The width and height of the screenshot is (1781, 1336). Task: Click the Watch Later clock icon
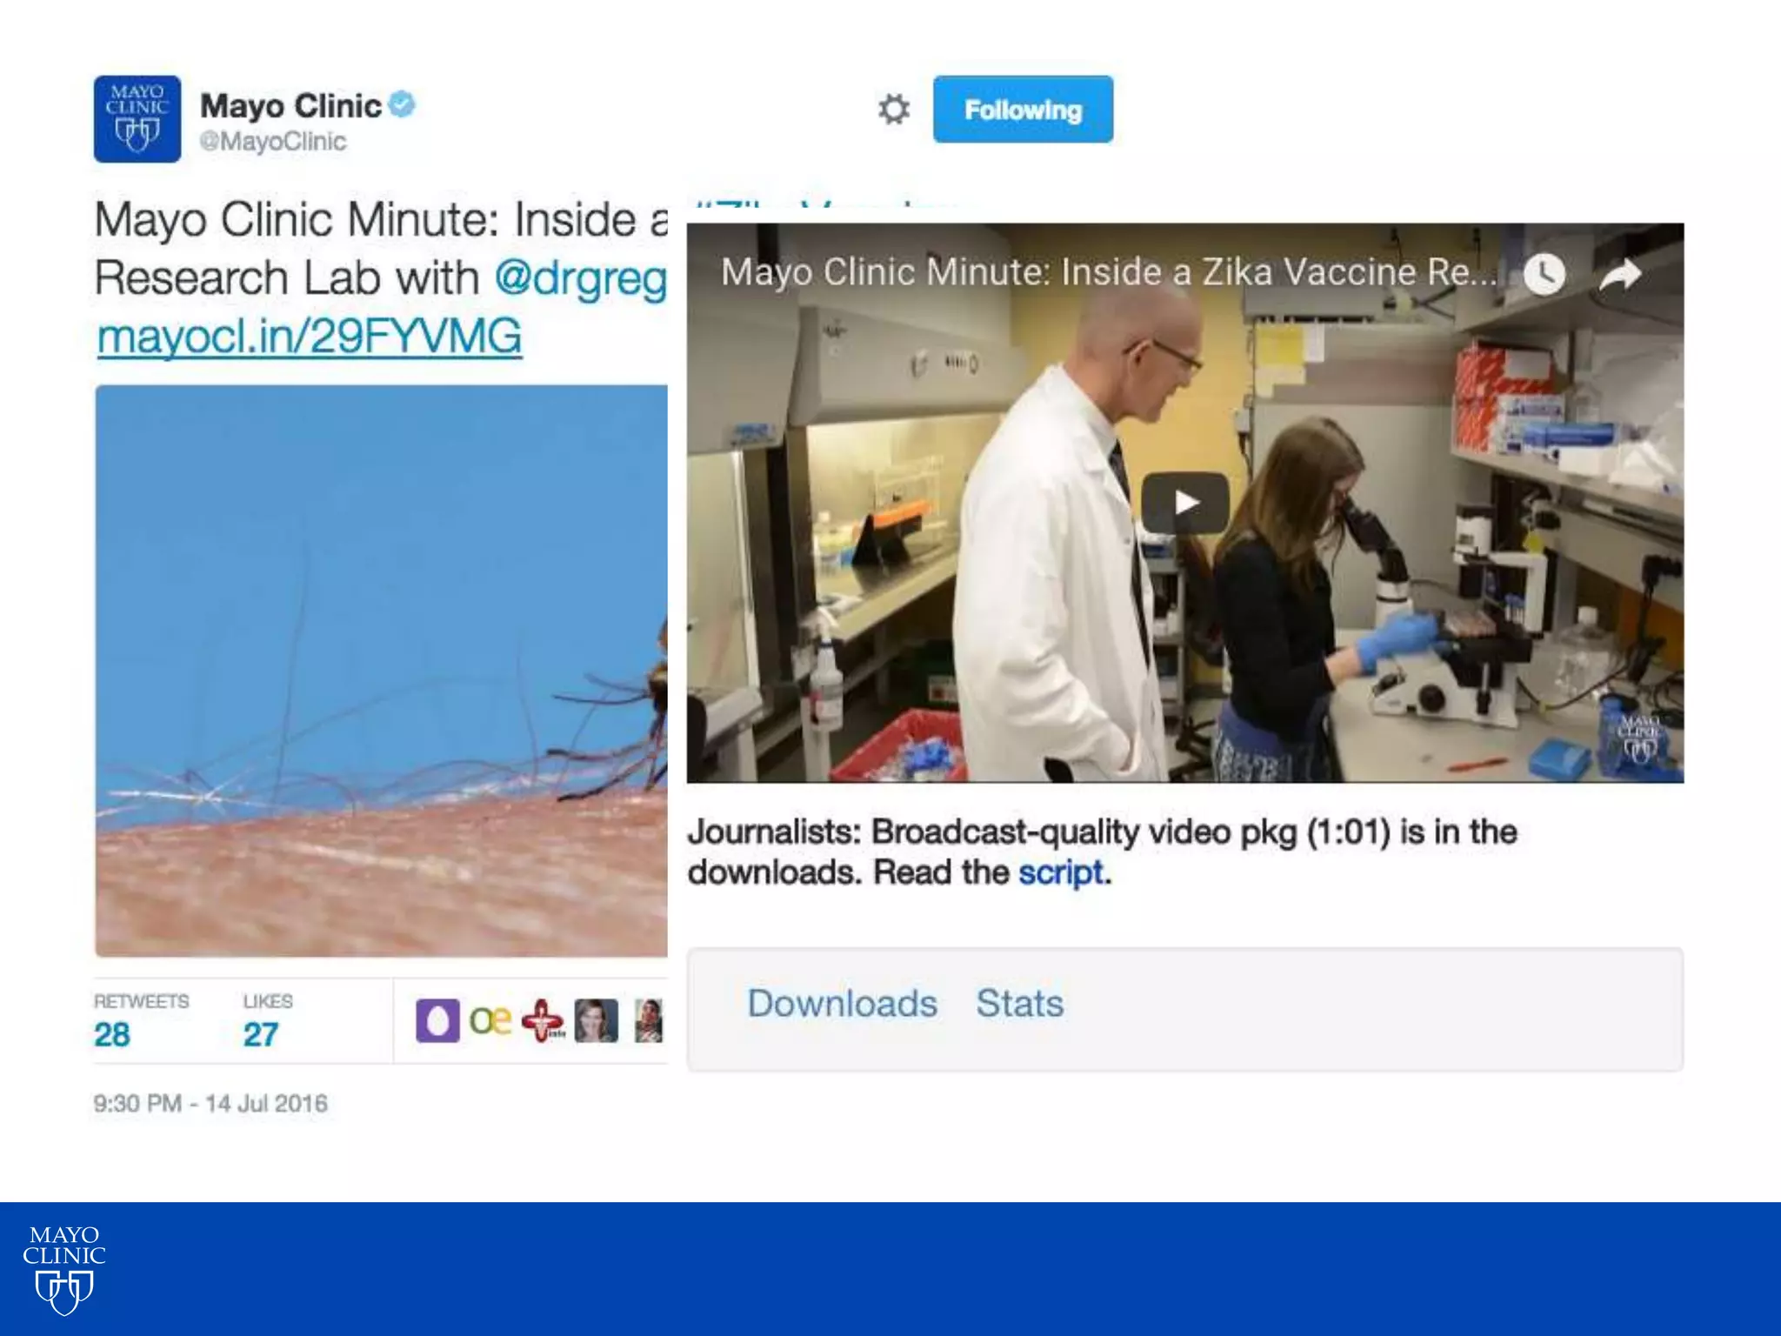click(x=1544, y=275)
